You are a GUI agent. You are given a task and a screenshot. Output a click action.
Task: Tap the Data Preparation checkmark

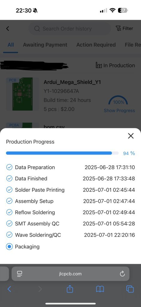tap(9, 167)
